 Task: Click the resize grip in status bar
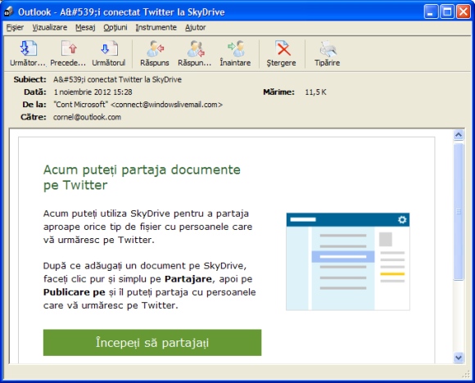pos(466,375)
